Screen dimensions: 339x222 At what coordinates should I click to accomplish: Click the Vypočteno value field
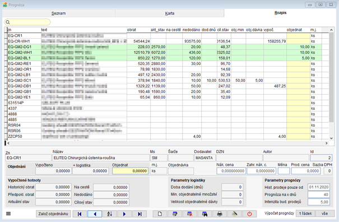point(53,171)
